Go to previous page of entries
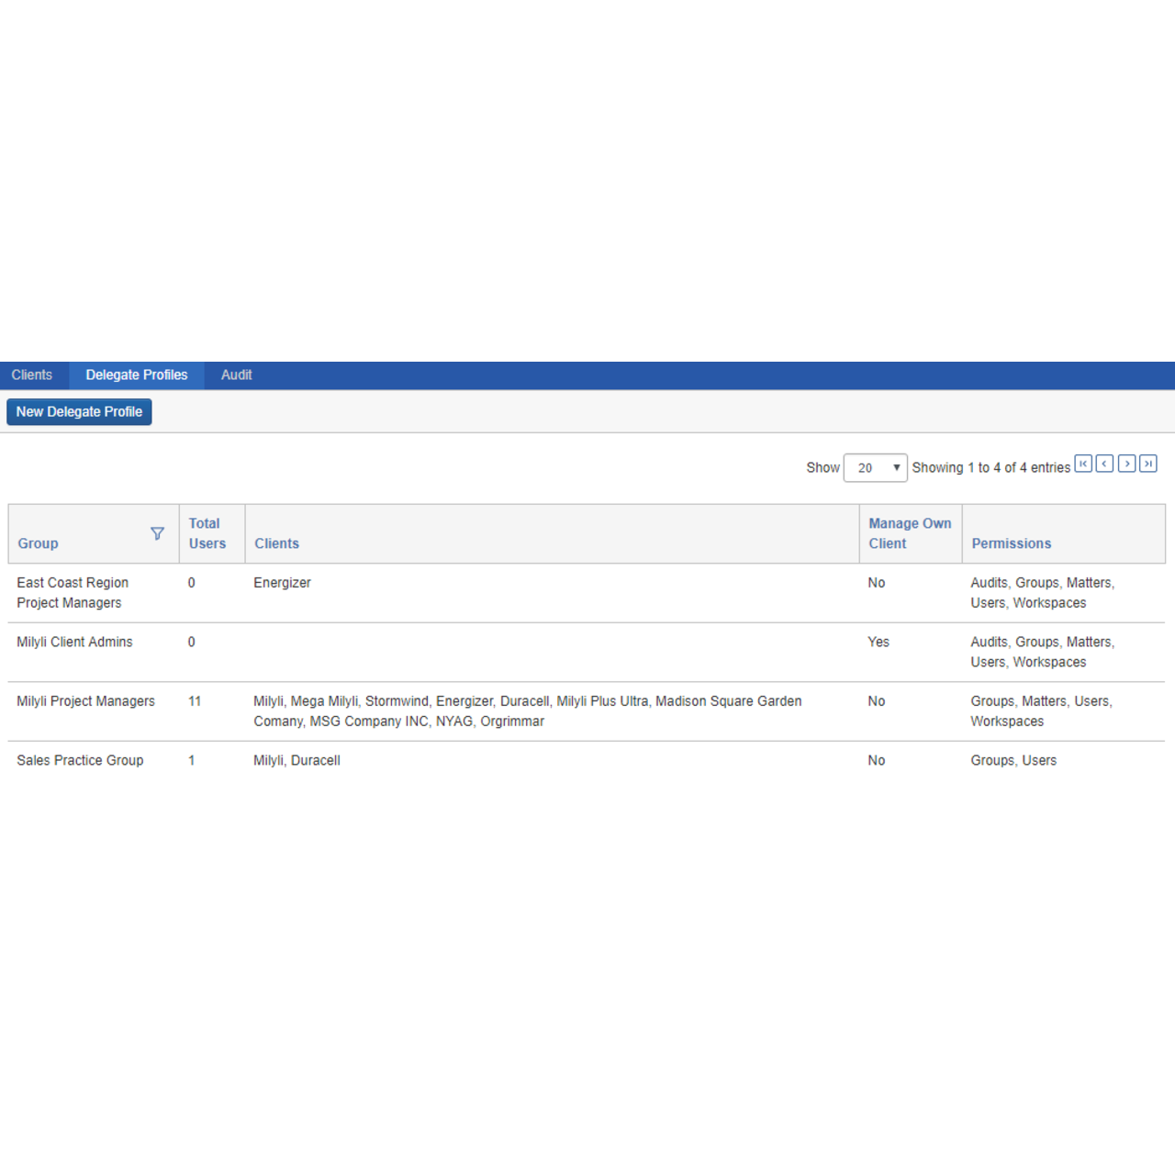Viewport: 1175px width, 1175px height. coord(1104,464)
